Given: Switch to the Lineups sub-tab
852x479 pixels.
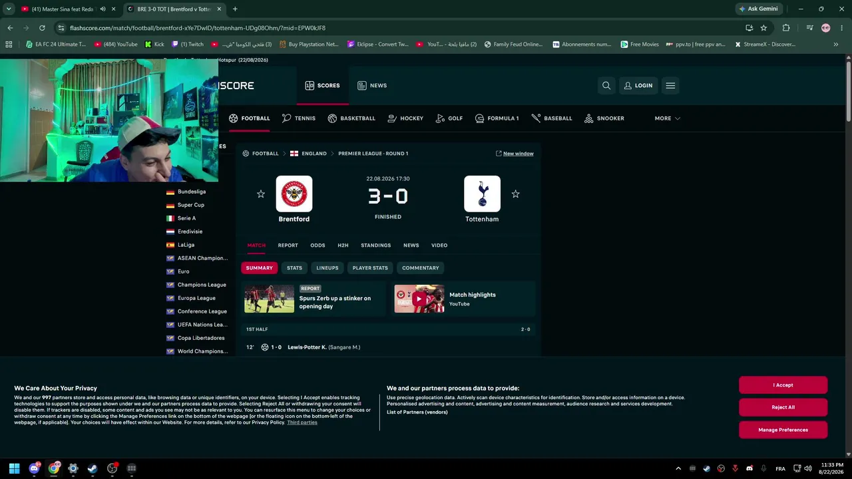Looking at the screenshot, I should (x=327, y=268).
